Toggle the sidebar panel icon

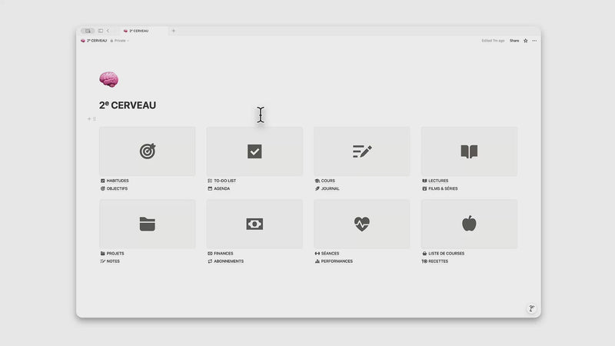[x=101, y=31]
